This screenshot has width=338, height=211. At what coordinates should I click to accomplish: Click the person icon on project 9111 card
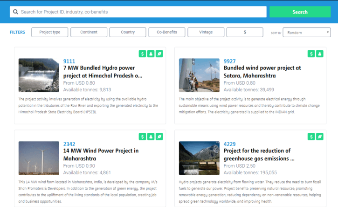click(151, 54)
